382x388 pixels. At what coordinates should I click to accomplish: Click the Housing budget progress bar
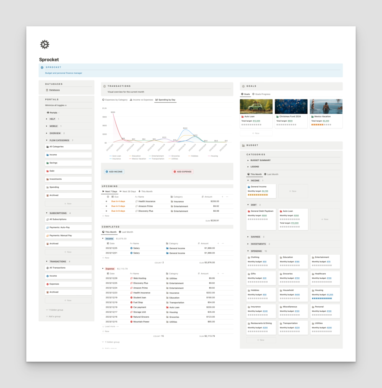[x=322, y=298]
